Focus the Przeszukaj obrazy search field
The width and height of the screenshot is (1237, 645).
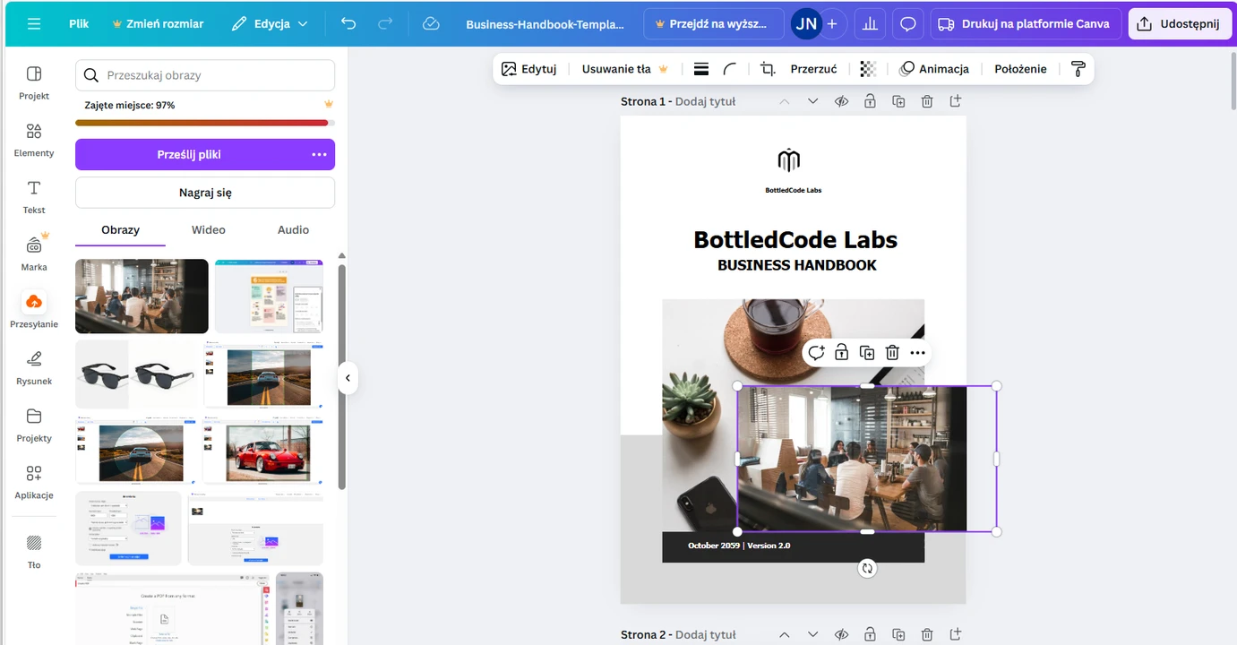205,75
